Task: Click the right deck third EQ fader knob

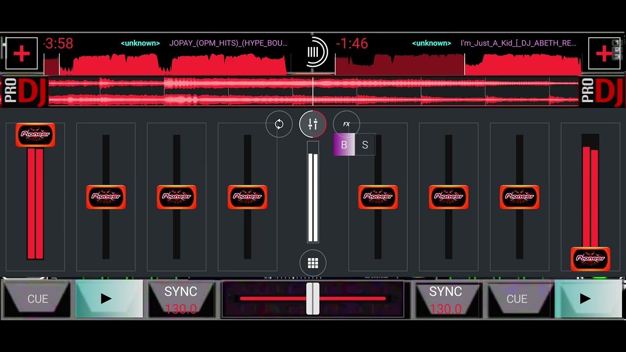Action: [519, 197]
